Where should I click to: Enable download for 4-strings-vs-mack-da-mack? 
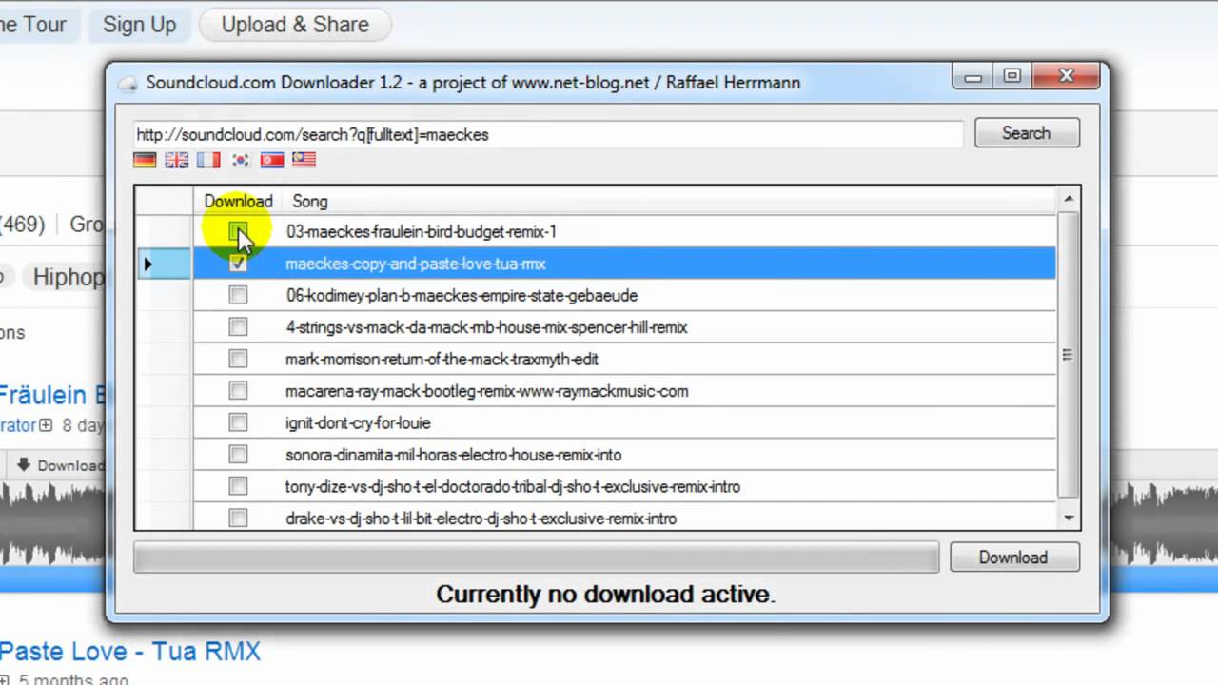[238, 327]
